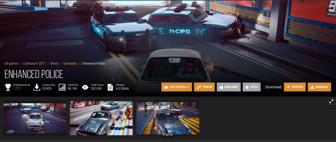Image resolution: width=336 pixels, height=142 pixels.
Task: Start a manual download
Action: 319,87
